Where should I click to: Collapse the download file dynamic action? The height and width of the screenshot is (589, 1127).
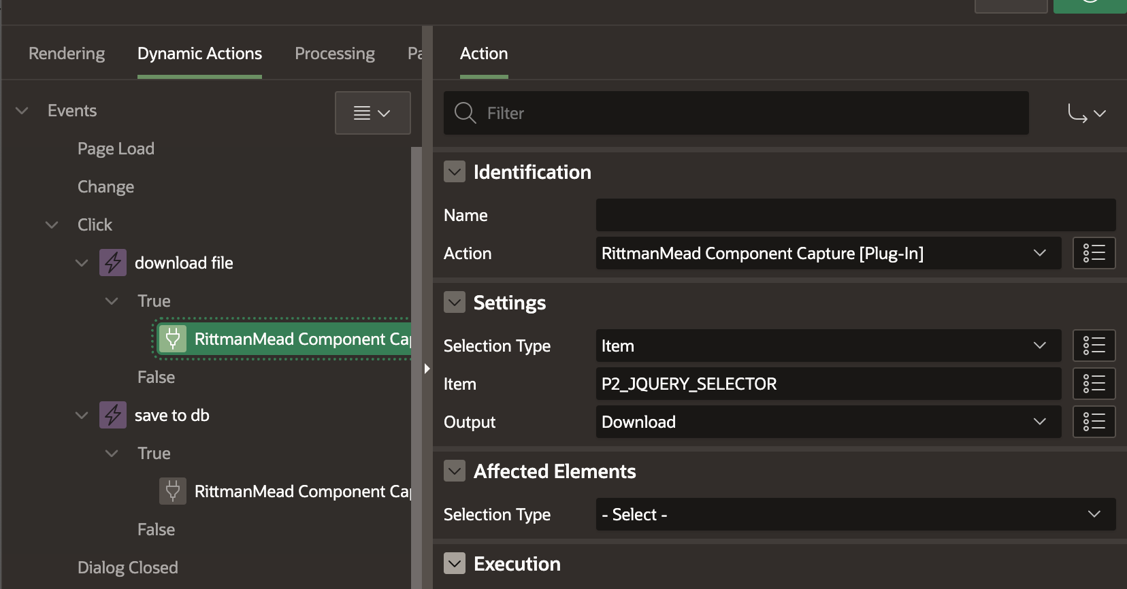(82, 263)
